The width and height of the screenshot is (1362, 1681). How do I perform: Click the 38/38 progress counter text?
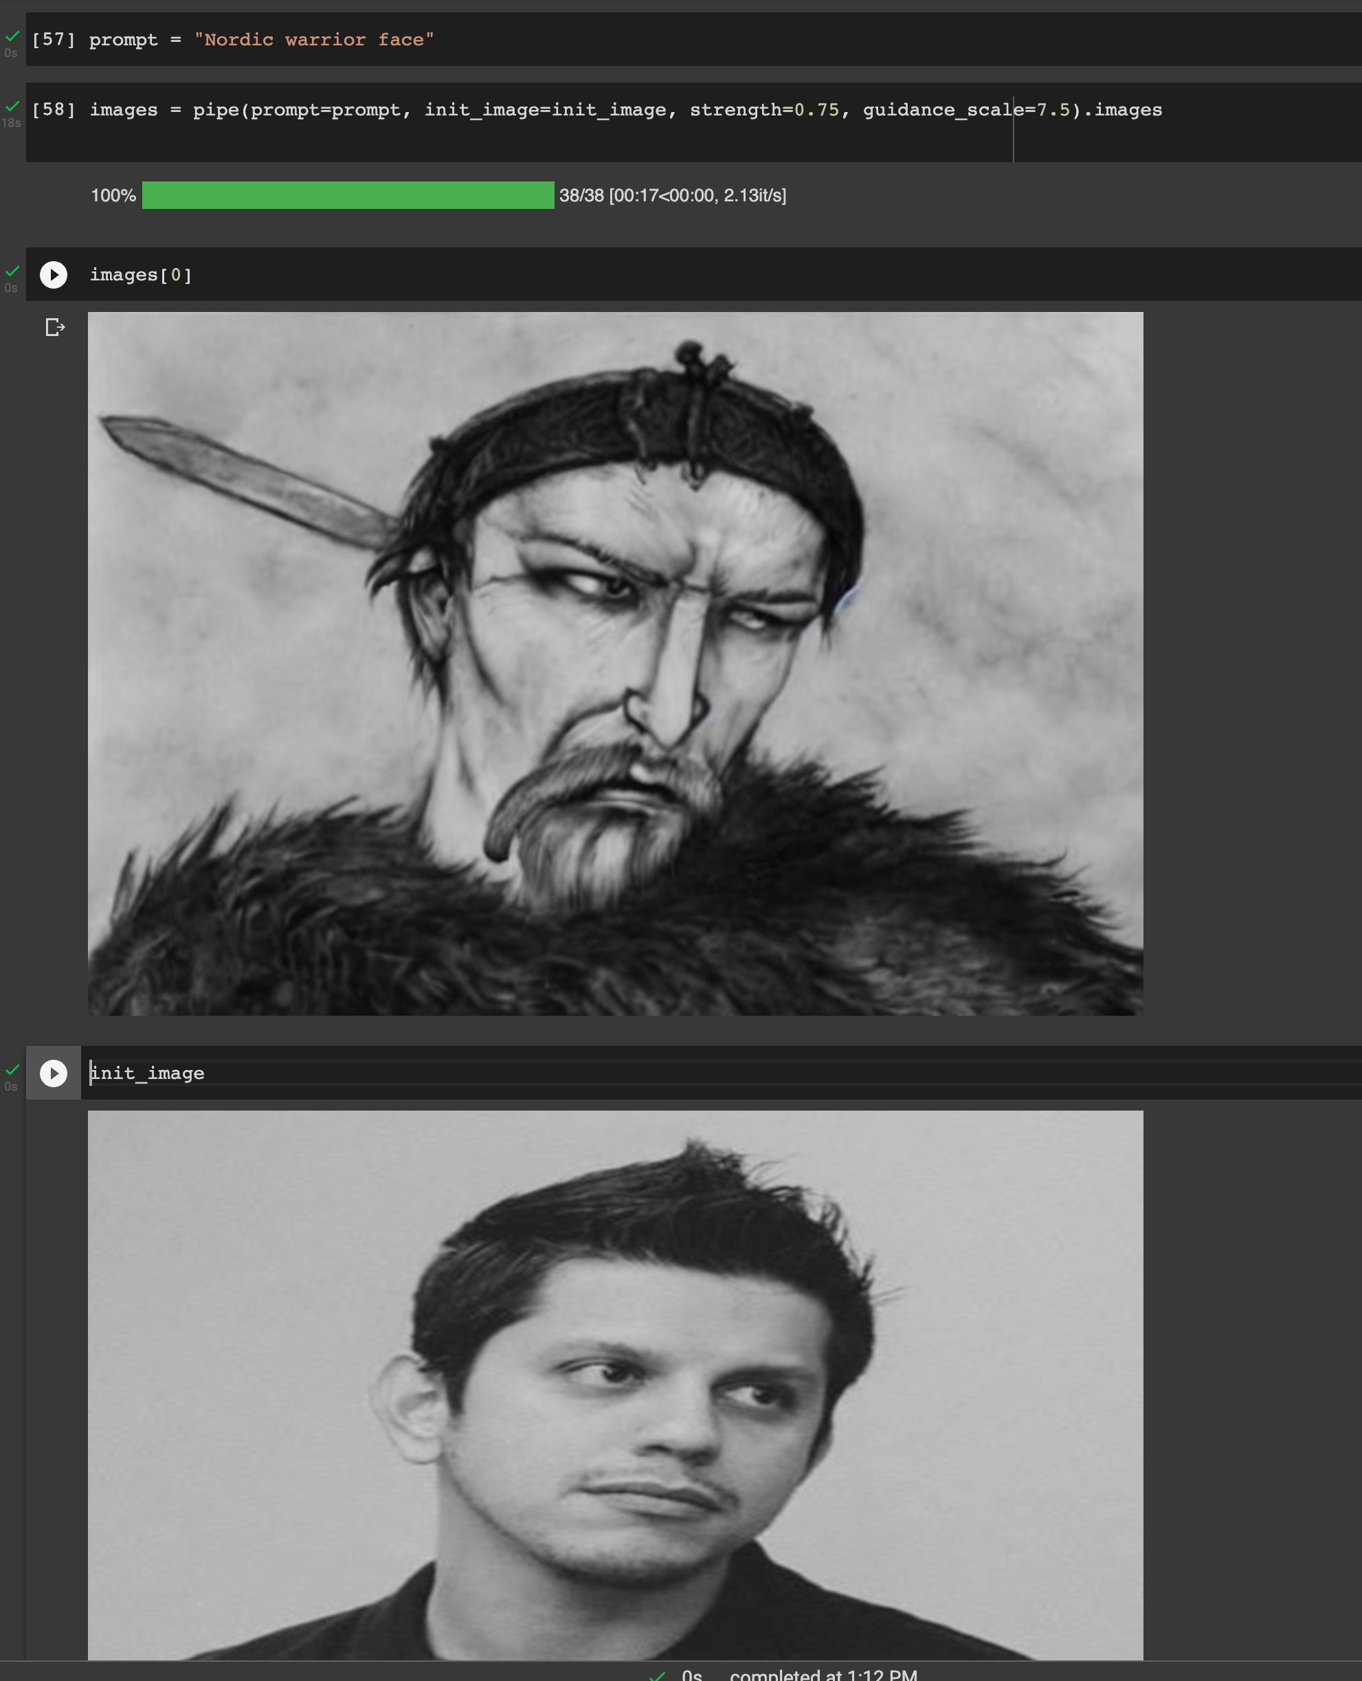pyautogui.click(x=581, y=195)
